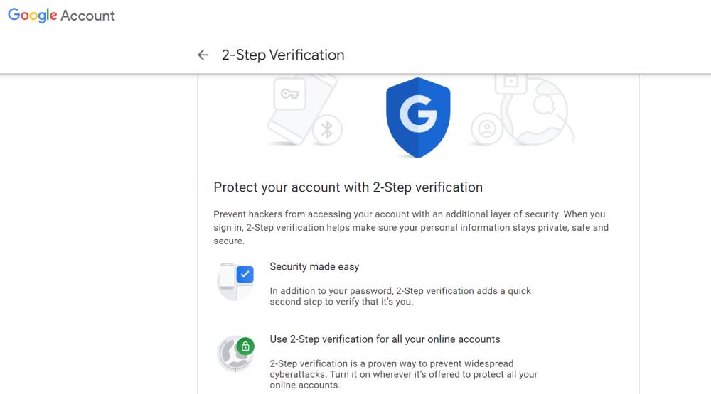Click the phone illustration on the left
Image resolution: width=711 pixels, height=394 pixels.
(301, 110)
